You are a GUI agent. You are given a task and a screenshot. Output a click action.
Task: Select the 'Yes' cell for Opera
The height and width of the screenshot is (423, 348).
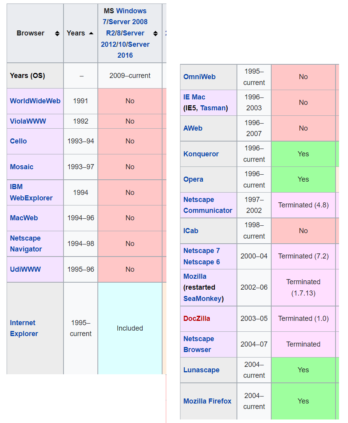[x=303, y=179]
